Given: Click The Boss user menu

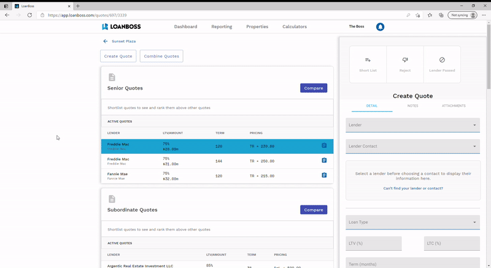Looking at the screenshot, I should 357,26.
